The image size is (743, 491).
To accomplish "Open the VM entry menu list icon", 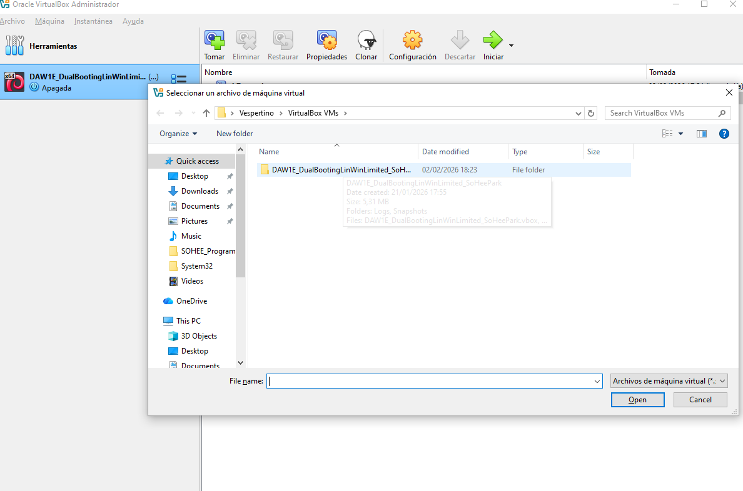I will click(x=179, y=79).
